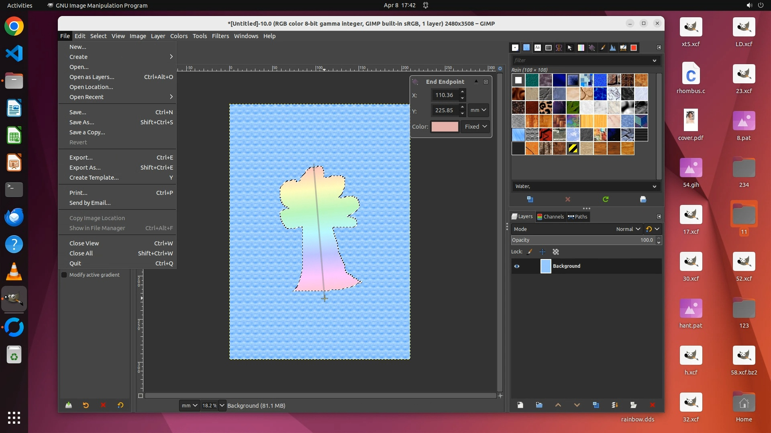Click the lock pixels paintbrush icon

pos(530,252)
